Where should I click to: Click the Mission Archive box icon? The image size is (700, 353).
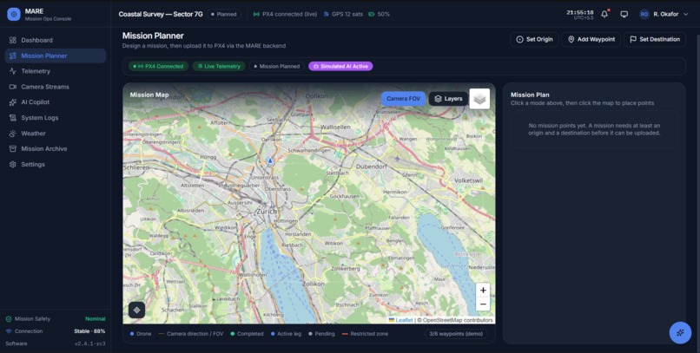pyautogui.click(x=12, y=149)
